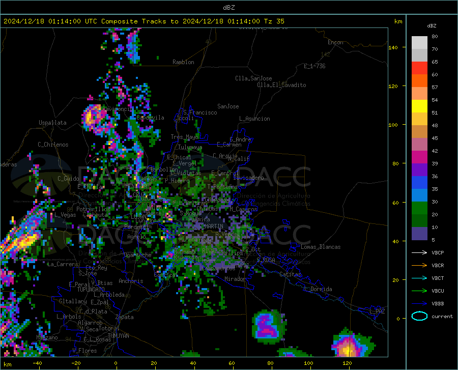
Task: Click the Uspallata map label
Action: point(52,123)
